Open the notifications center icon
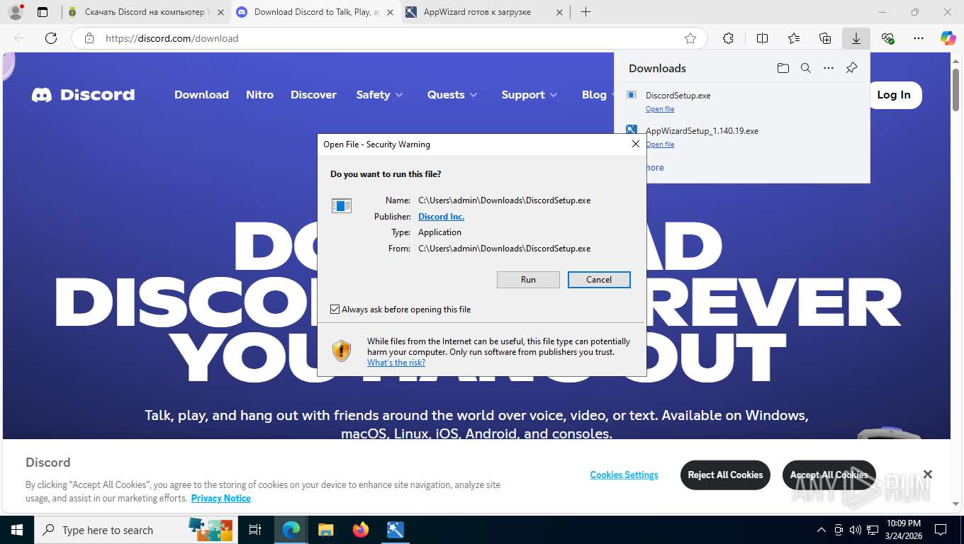964x544 pixels. [x=941, y=530]
